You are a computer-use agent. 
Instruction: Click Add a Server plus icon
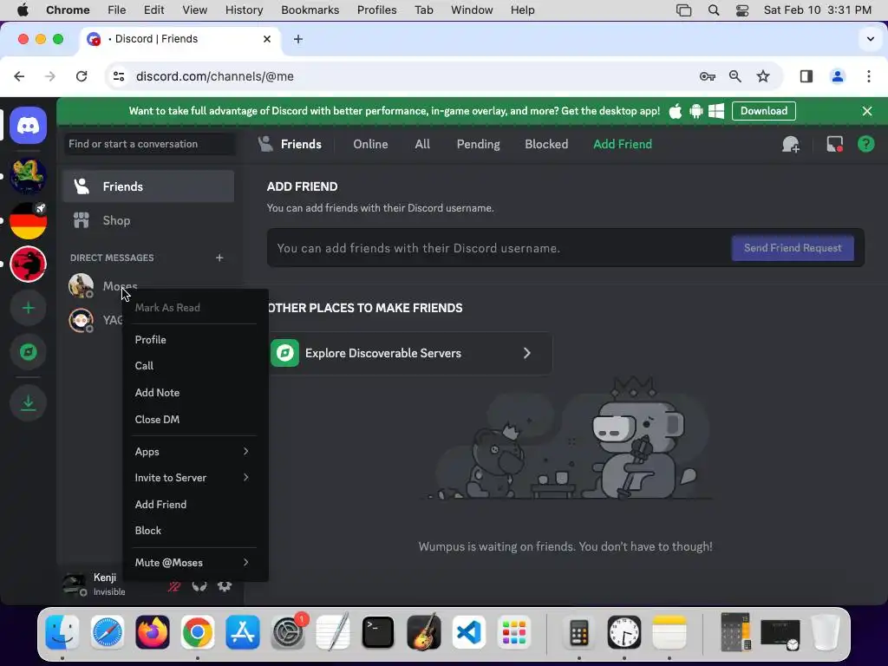pos(28,308)
